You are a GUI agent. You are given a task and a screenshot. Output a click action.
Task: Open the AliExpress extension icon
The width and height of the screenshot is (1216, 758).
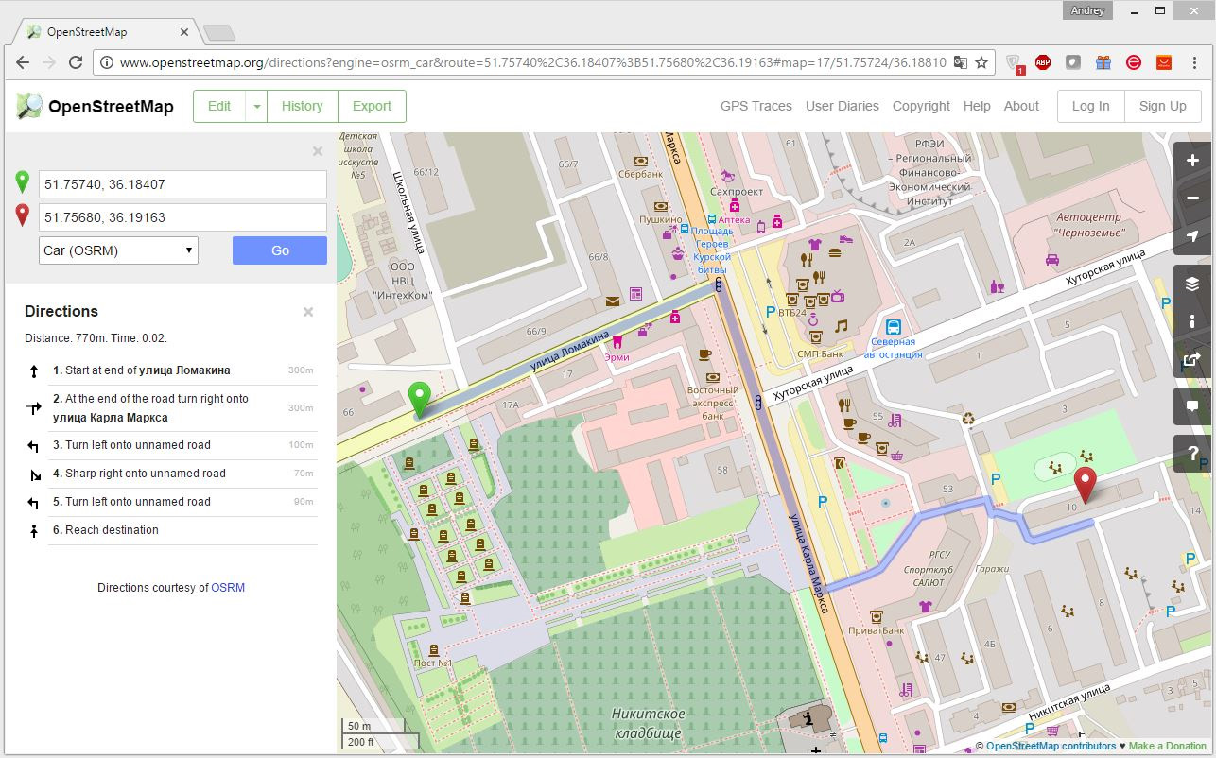[x=1164, y=62]
